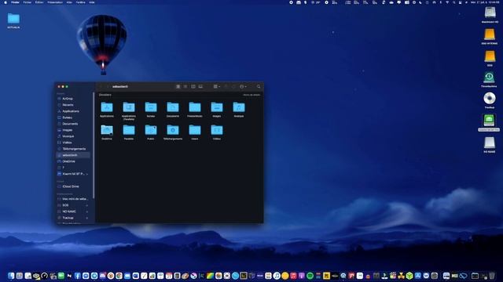
Task: Open AirDrop in the Finder sidebar
Action: pyautogui.click(x=73, y=99)
